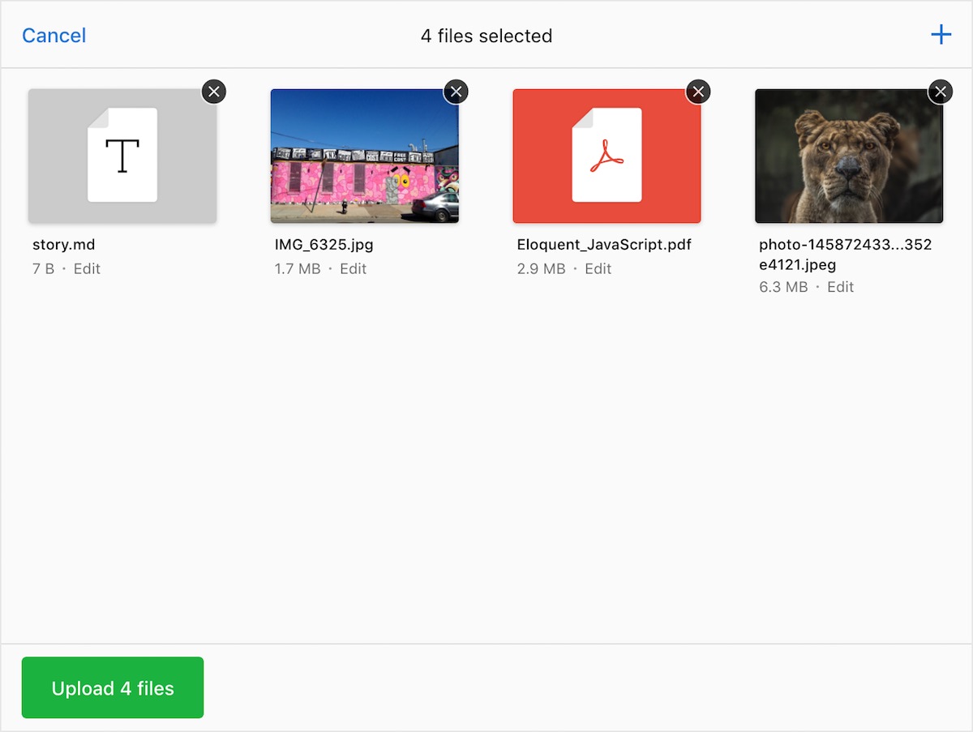973x732 pixels.
Task: Remove the lioness photo with X icon
Action: pos(941,92)
